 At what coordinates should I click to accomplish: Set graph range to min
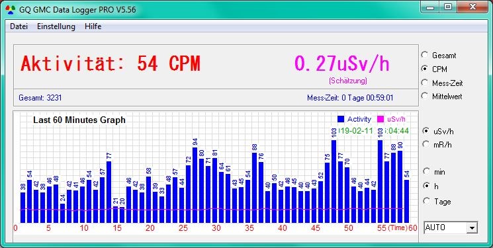[x=426, y=171]
